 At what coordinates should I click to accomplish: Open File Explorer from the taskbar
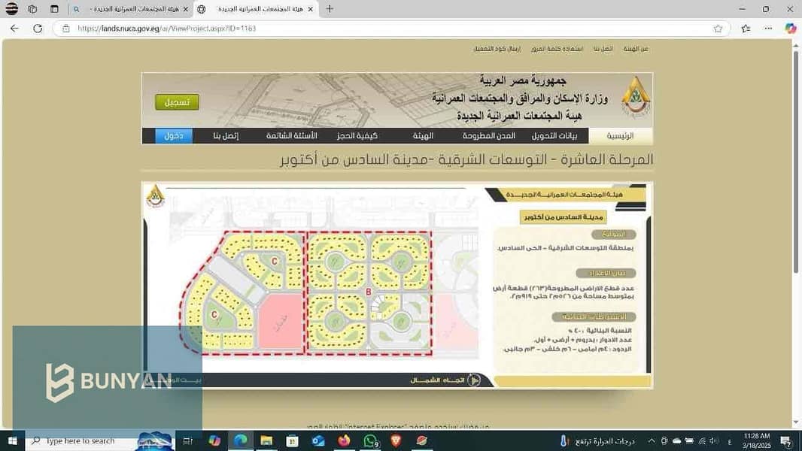click(266, 440)
